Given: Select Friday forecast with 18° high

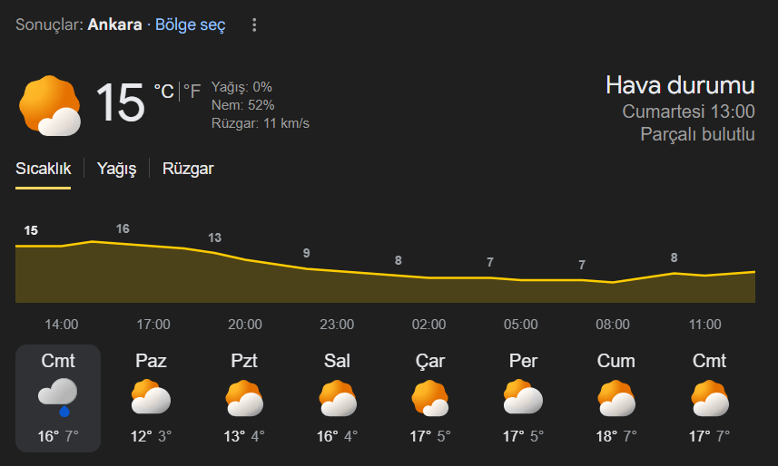Looking at the screenshot, I should tap(616, 398).
